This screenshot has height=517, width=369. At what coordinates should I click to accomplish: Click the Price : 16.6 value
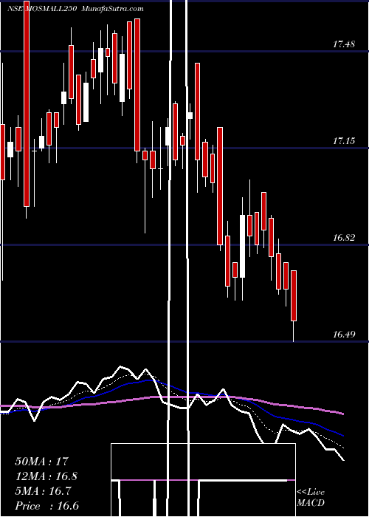pos(46,506)
